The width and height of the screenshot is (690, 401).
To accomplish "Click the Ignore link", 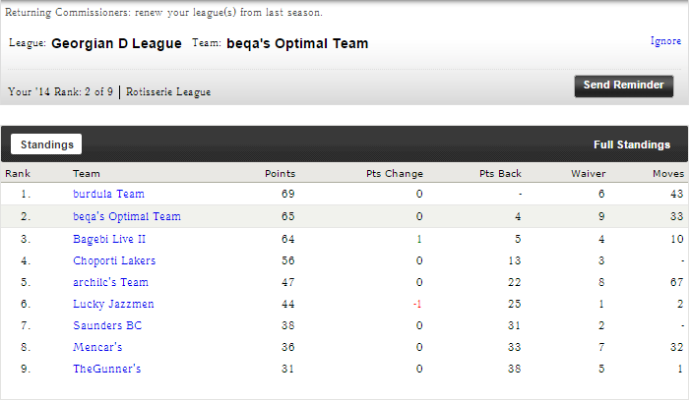I will tap(665, 41).
